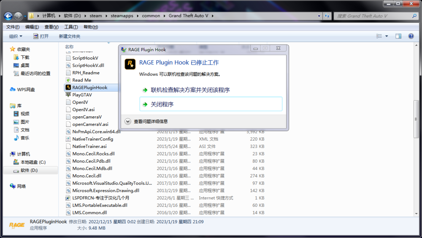Click the PlayGTAV file icon

click(68, 95)
